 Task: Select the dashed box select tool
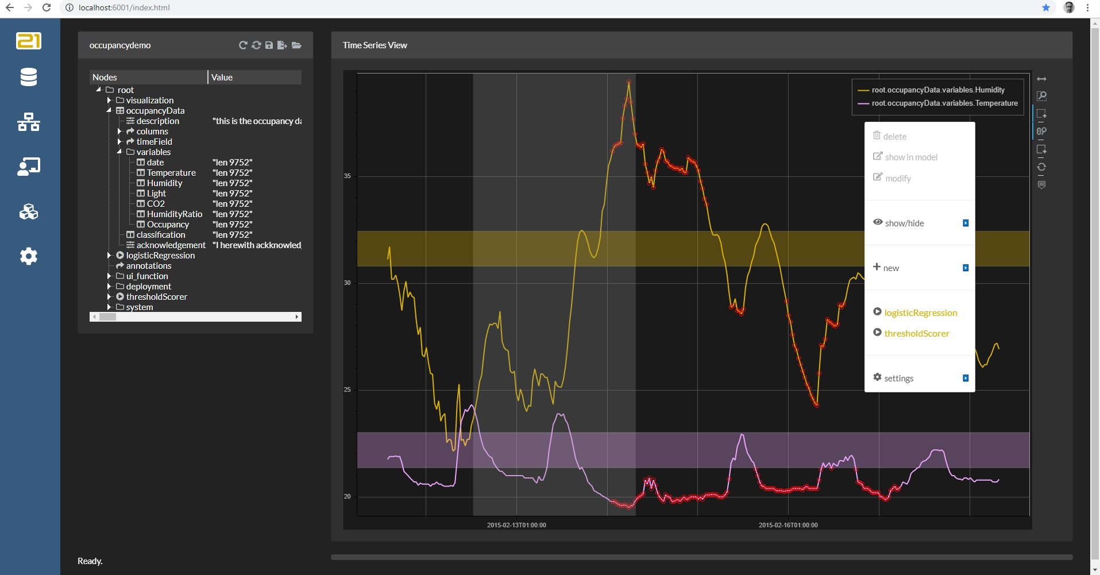coord(1041,114)
